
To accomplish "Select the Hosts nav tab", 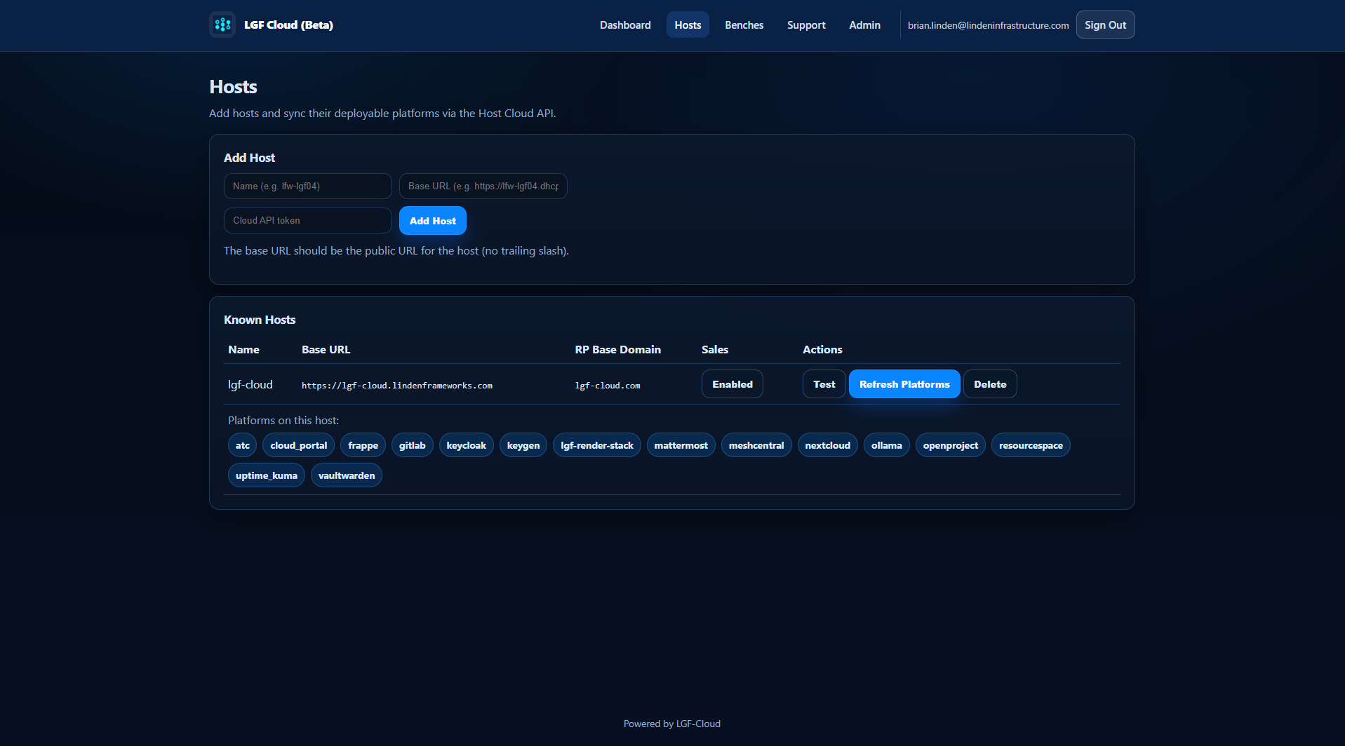I will pyautogui.click(x=688, y=25).
